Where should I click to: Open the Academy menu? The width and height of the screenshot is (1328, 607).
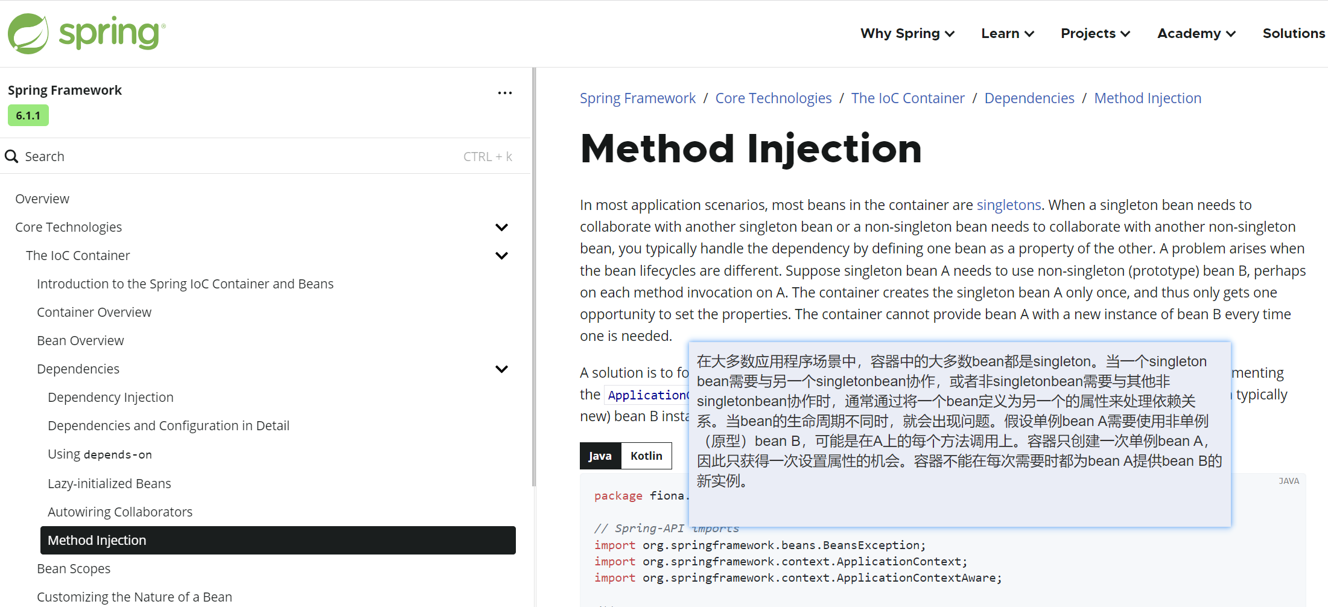point(1196,33)
